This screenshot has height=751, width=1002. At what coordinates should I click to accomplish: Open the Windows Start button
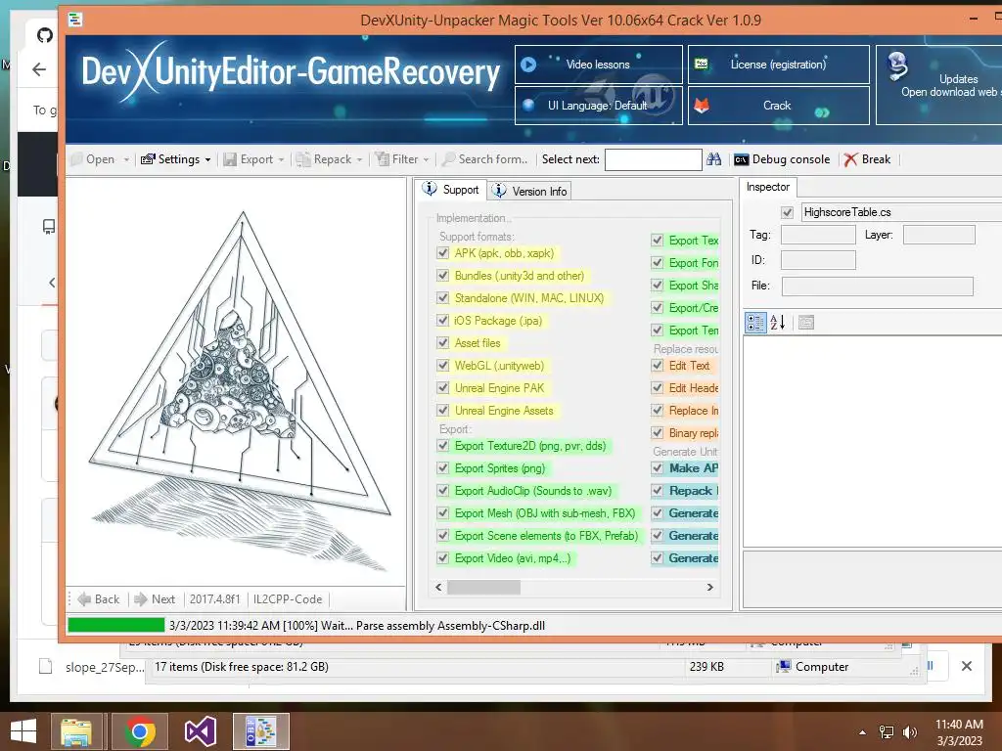[23, 731]
